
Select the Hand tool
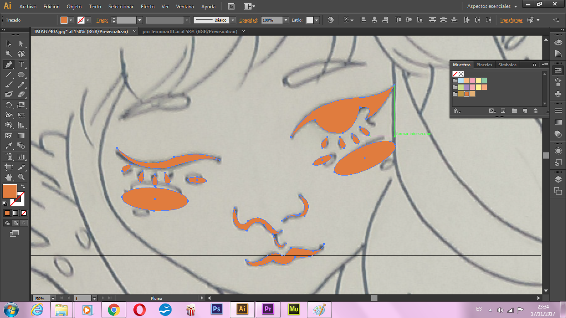[9, 177]
